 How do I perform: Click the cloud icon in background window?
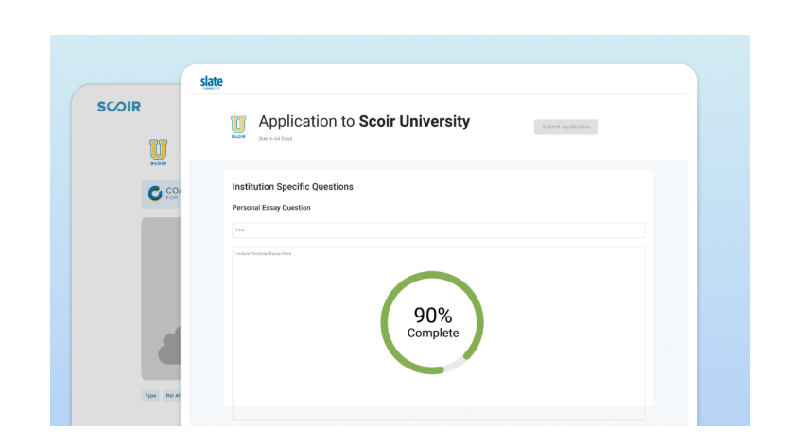(169, 346)
